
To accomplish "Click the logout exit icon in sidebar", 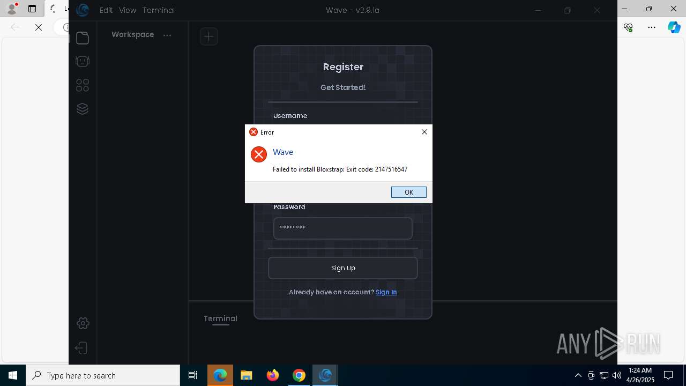I will coord(81,348).
